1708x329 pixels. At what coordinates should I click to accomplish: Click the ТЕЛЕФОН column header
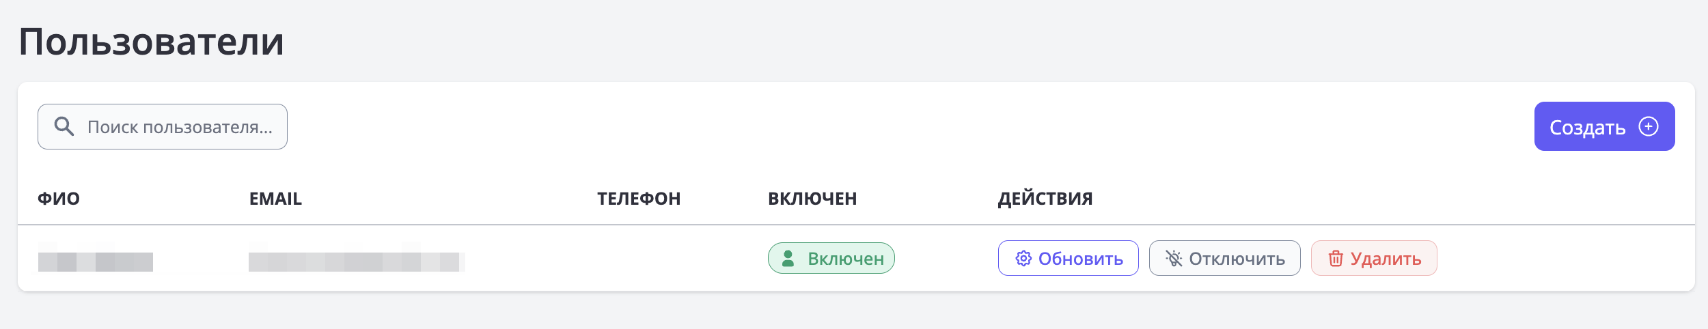point(639,199)
